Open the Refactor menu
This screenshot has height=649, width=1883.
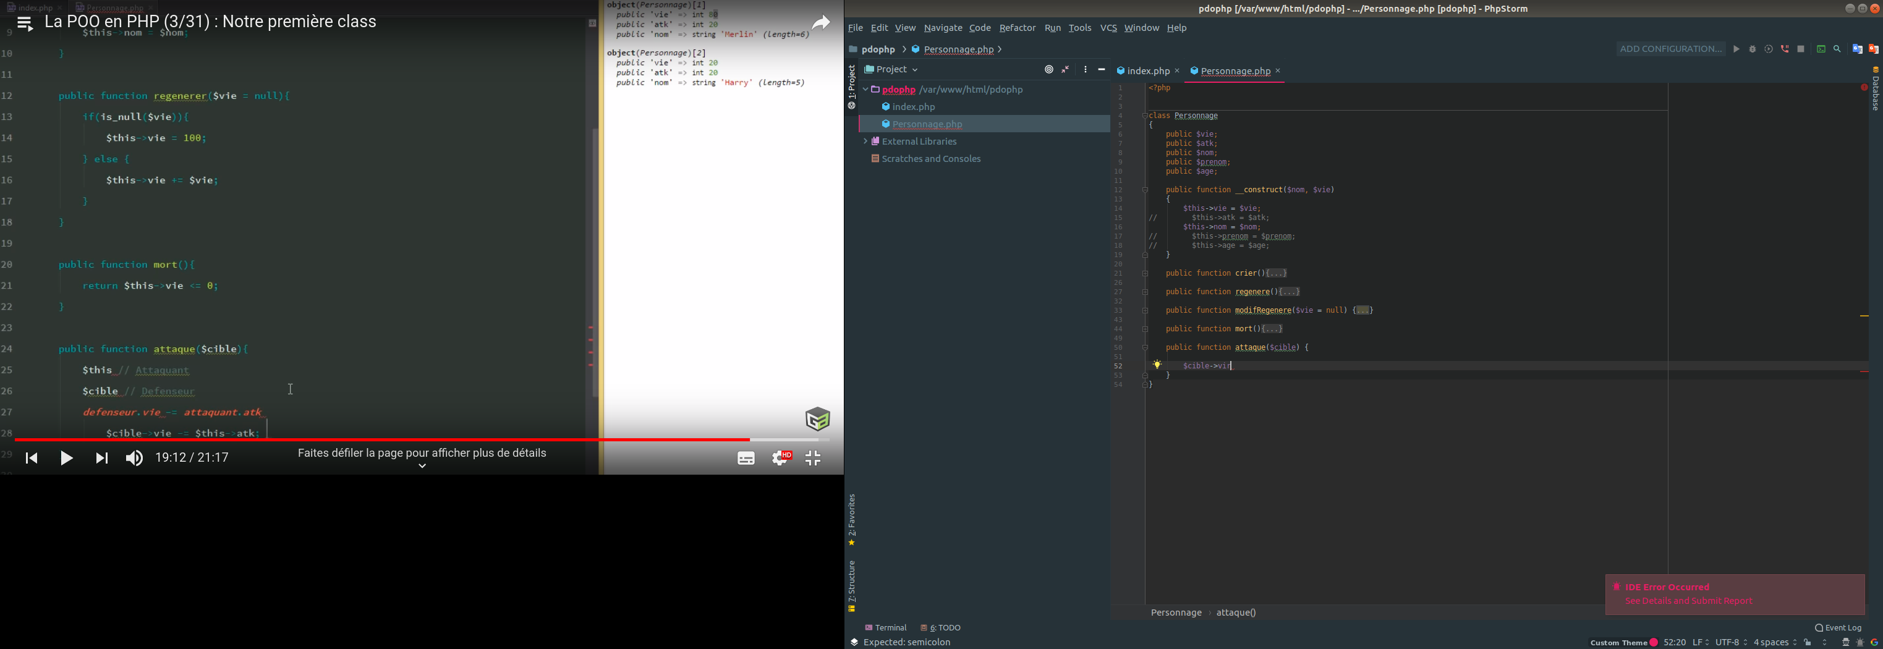pyautogui.click(x=1017, y=28)
